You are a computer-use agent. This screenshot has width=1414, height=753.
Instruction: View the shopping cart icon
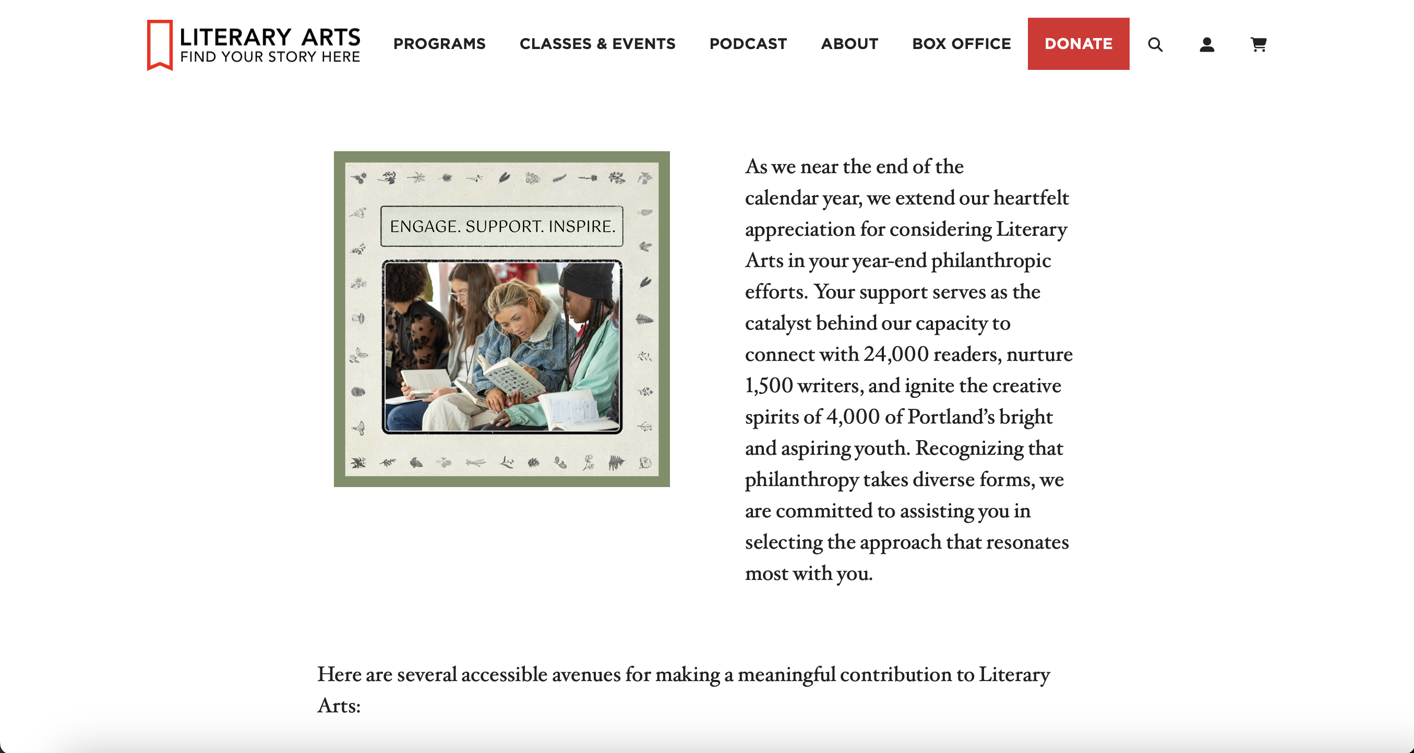pyautogui.click(x=1258, y=44)
